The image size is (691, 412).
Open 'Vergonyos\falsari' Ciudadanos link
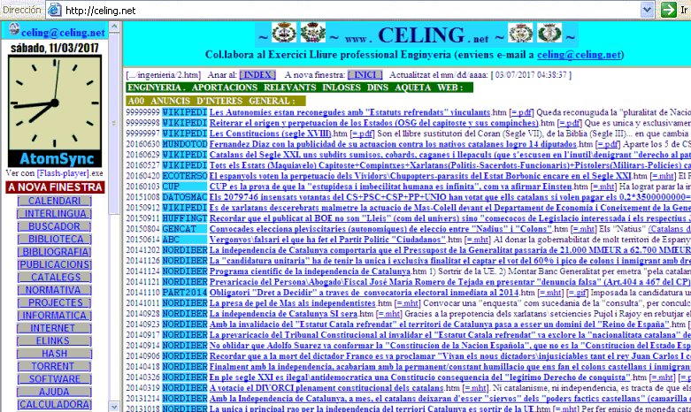tap(327, 240)
